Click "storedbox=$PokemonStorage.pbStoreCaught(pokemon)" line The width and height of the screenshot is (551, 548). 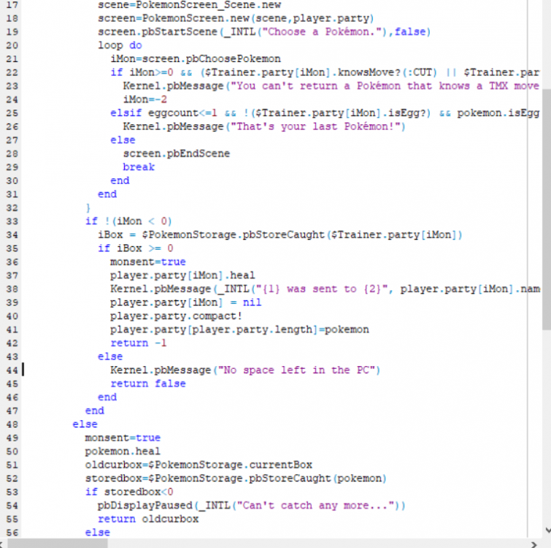236,479
